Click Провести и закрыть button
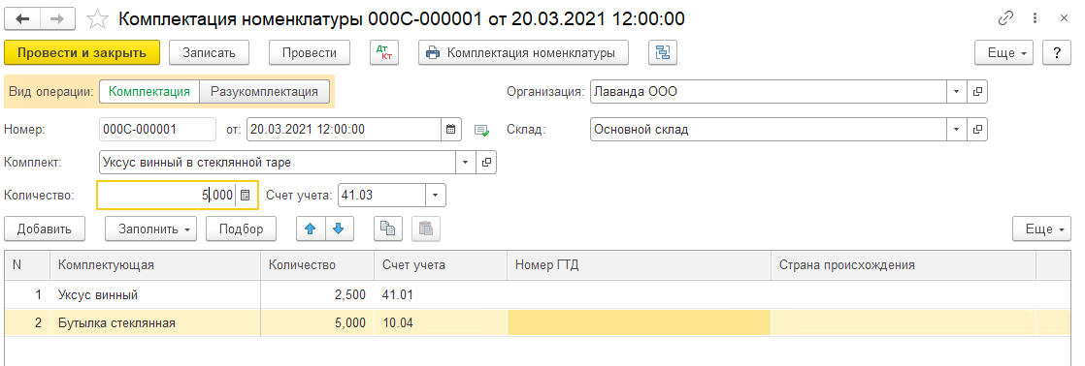Screen dimensions: 1085x366 point(82,52)
